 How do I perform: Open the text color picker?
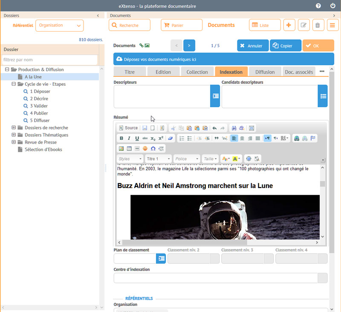pyautogui.click(x=226, y=159)
